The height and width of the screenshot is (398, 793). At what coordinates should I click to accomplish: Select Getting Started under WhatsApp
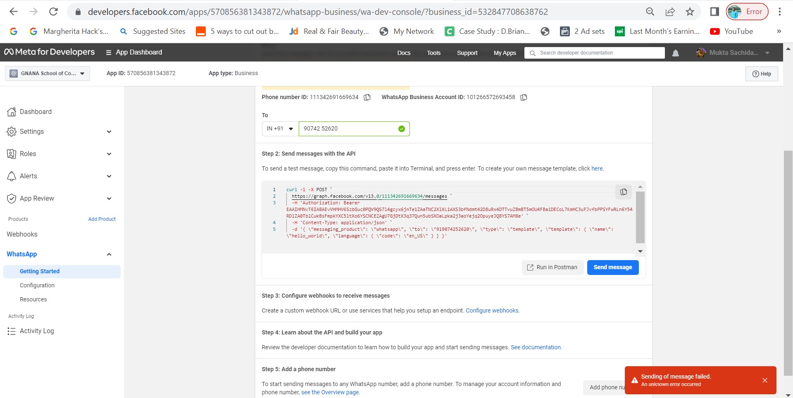coord(62,271)
